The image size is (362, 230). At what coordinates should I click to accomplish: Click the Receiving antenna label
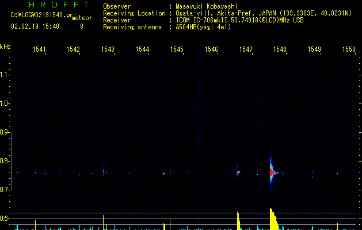click(132, 27)
